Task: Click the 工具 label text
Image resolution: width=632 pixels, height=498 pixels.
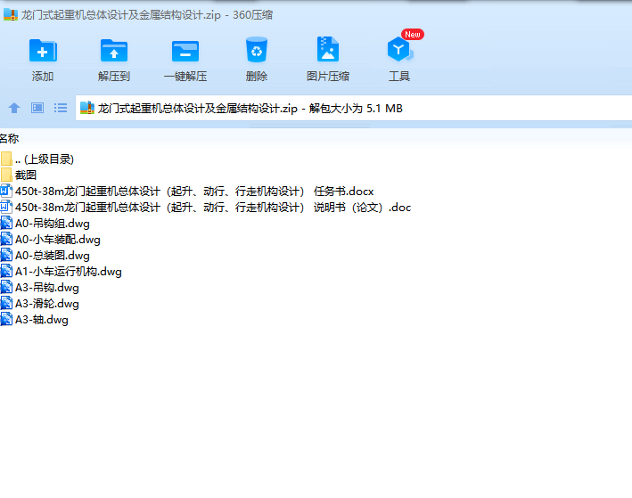Action: pyautogui.click(x=399, y=76)
